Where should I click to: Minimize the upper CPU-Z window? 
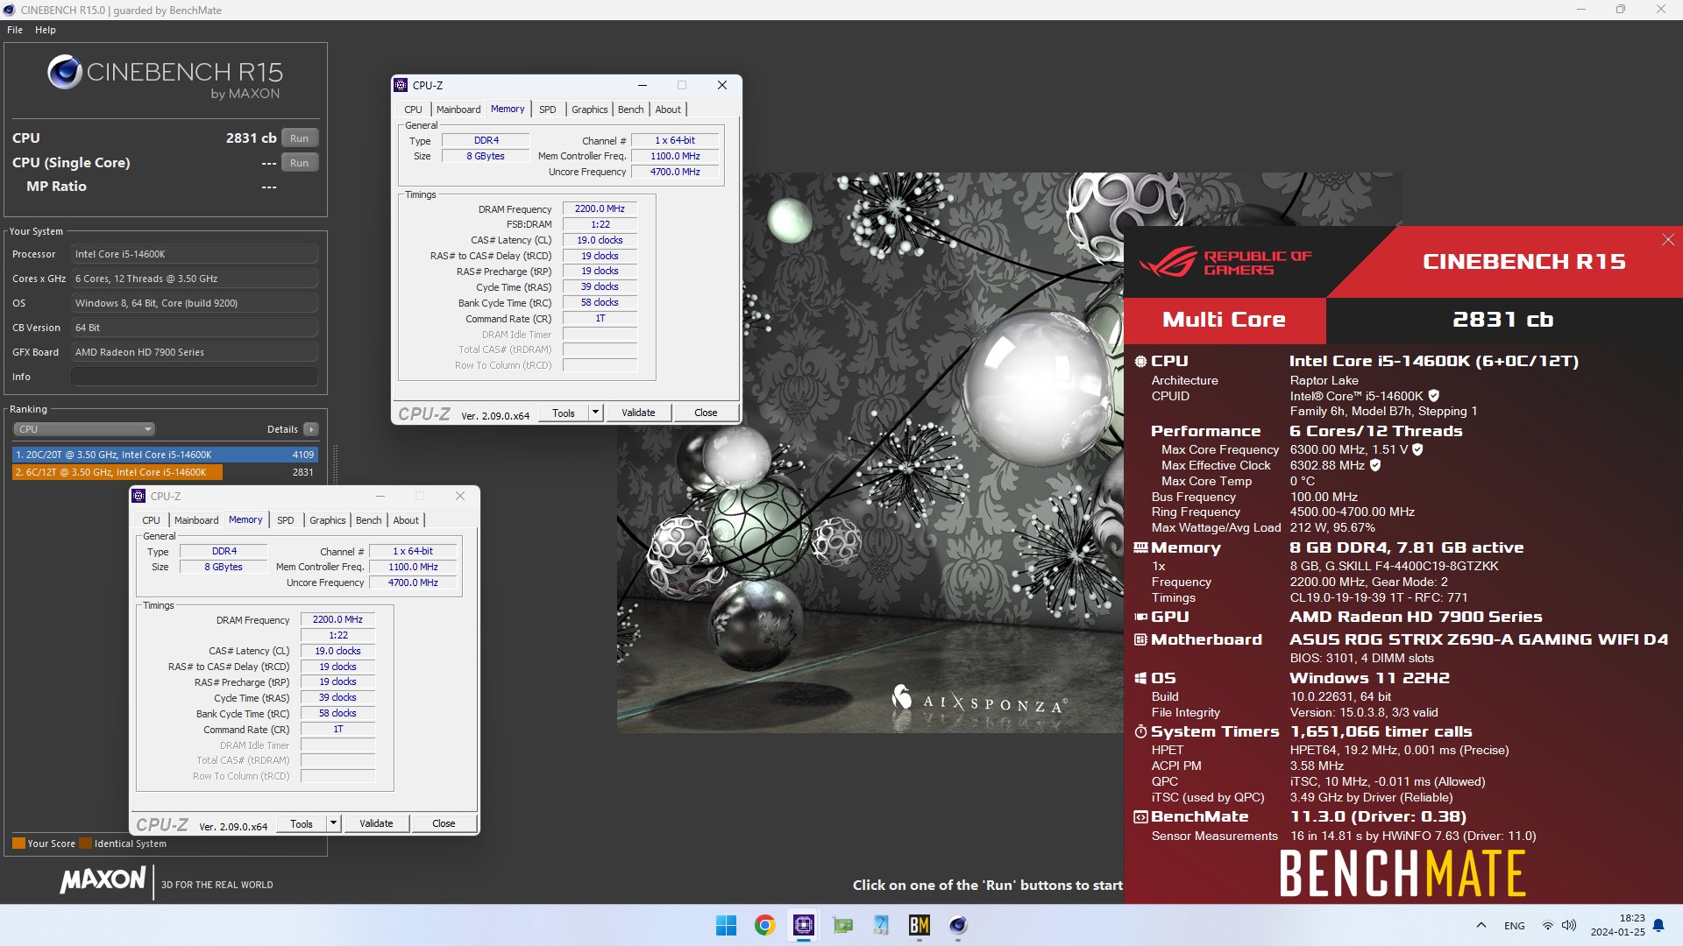(642, 85)
